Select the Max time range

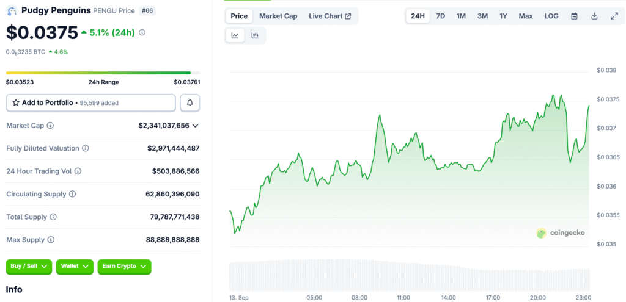click(526, 16)
